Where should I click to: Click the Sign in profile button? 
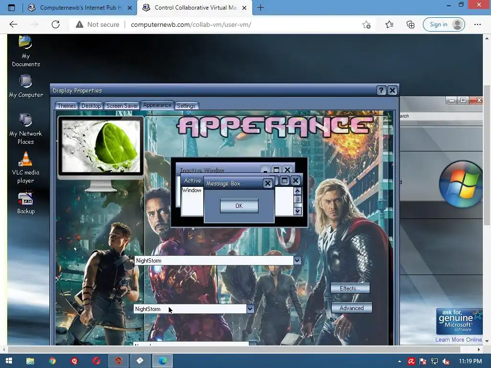coord(444,24)
